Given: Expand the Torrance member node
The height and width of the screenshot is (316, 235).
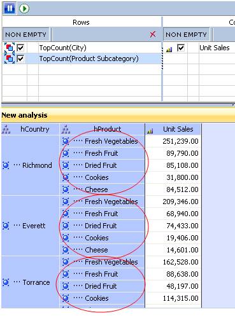Looking at the screenshot, I should click(x=6, y=282).
